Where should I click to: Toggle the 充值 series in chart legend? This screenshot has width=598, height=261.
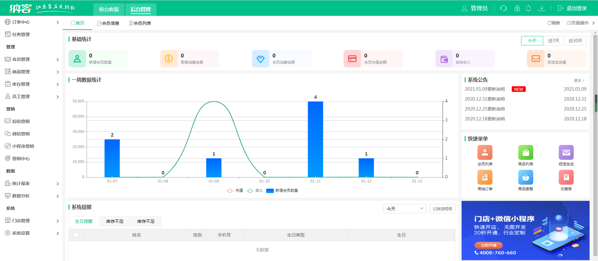(235, 191)
